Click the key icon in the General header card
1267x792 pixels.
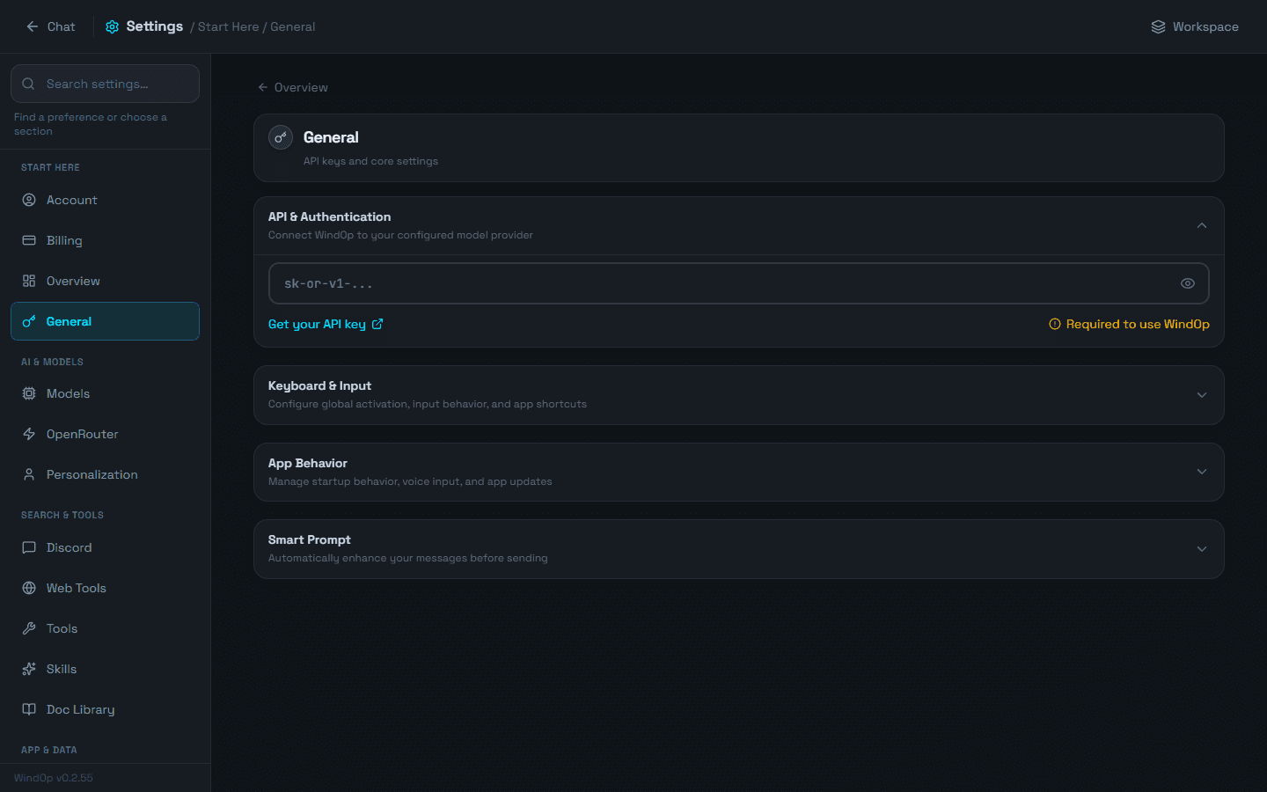coord(281,137)
